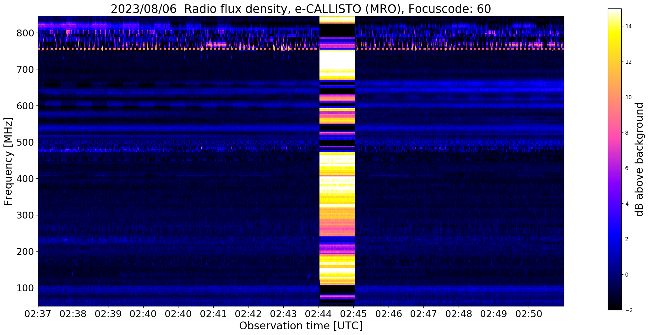Screen dimensions: 649x335
Task: Click the colorbar tick value 8
Action: [x=627, y=133]
